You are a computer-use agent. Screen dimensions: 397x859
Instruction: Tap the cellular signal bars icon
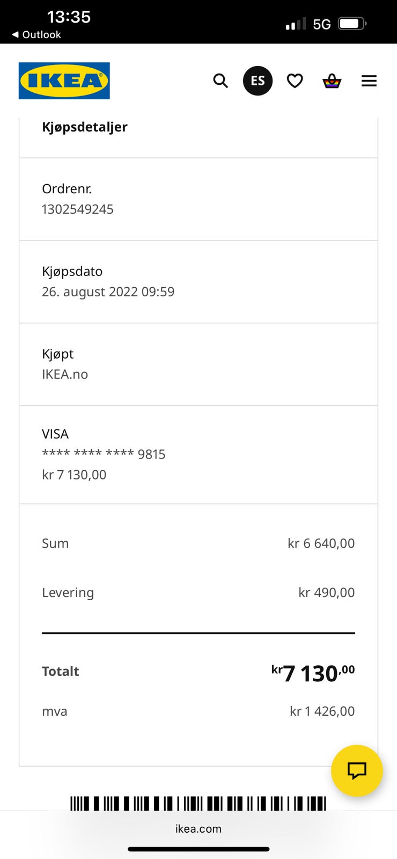pyautogui.click(x=296, y=24)
